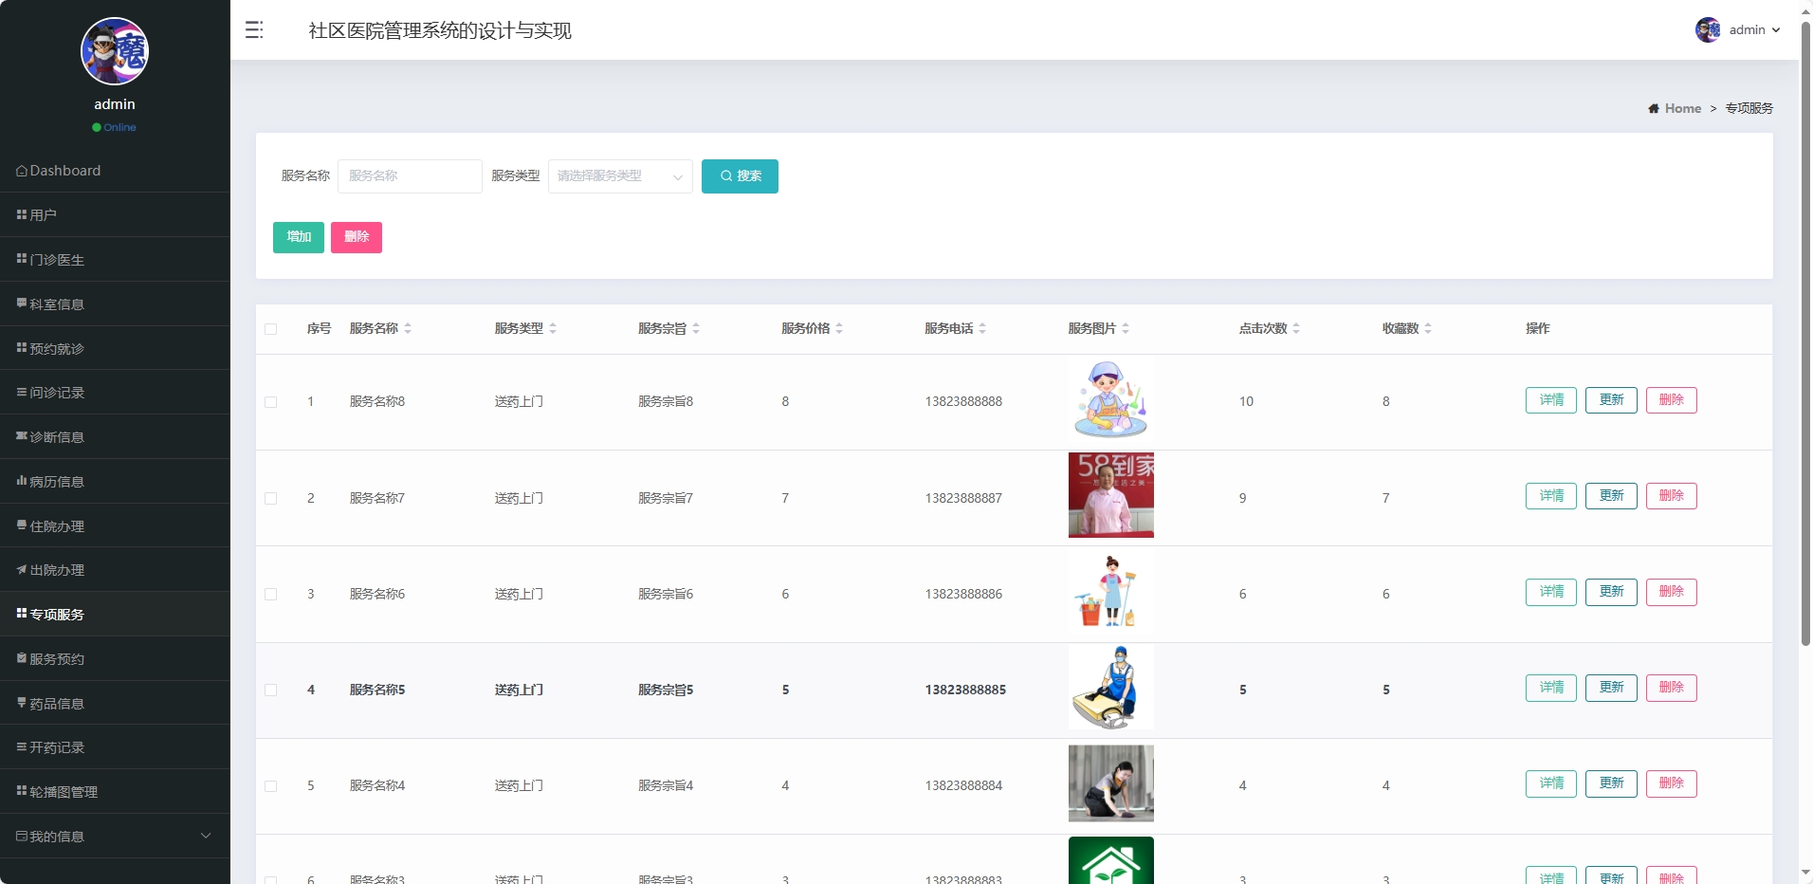Click the list icon beside 问诊记录
The height and width of the screenshot is (884, 1813).
tap(22, 392)
